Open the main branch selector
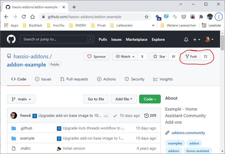This screenshot has width=225, height=154. [x=21, y=99]
